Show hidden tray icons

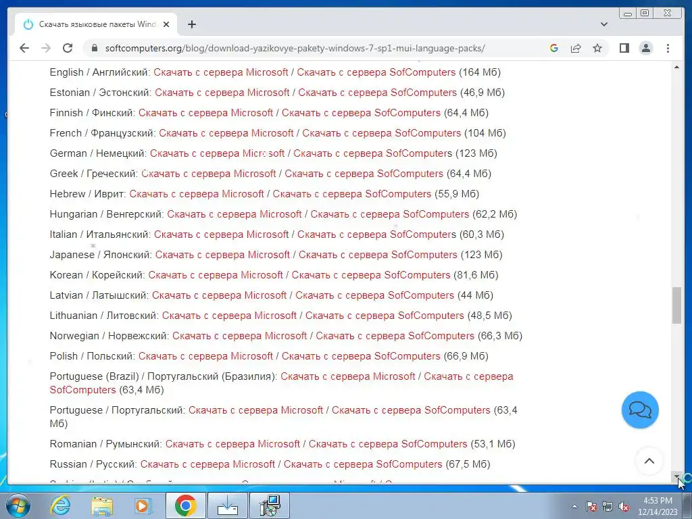[x=574, y=506]
